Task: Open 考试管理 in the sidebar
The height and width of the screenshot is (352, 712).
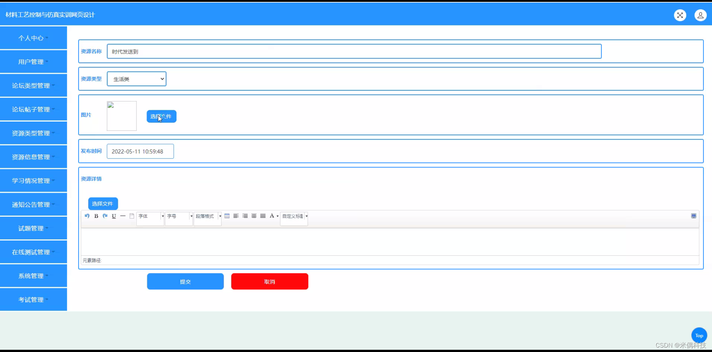Action: point(33,299)
